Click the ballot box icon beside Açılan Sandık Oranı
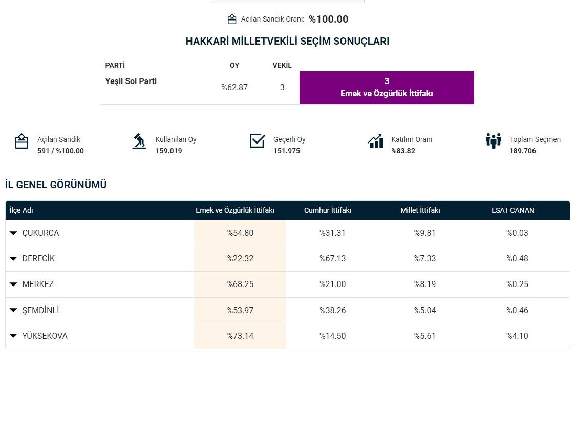 (232, 19)
